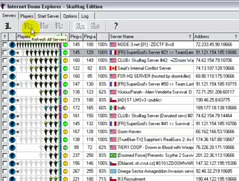Select the balls server name

click(122, 108)
